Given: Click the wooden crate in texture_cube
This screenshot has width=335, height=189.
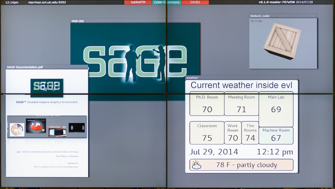Looking at the screenshot, I should 282,41.
